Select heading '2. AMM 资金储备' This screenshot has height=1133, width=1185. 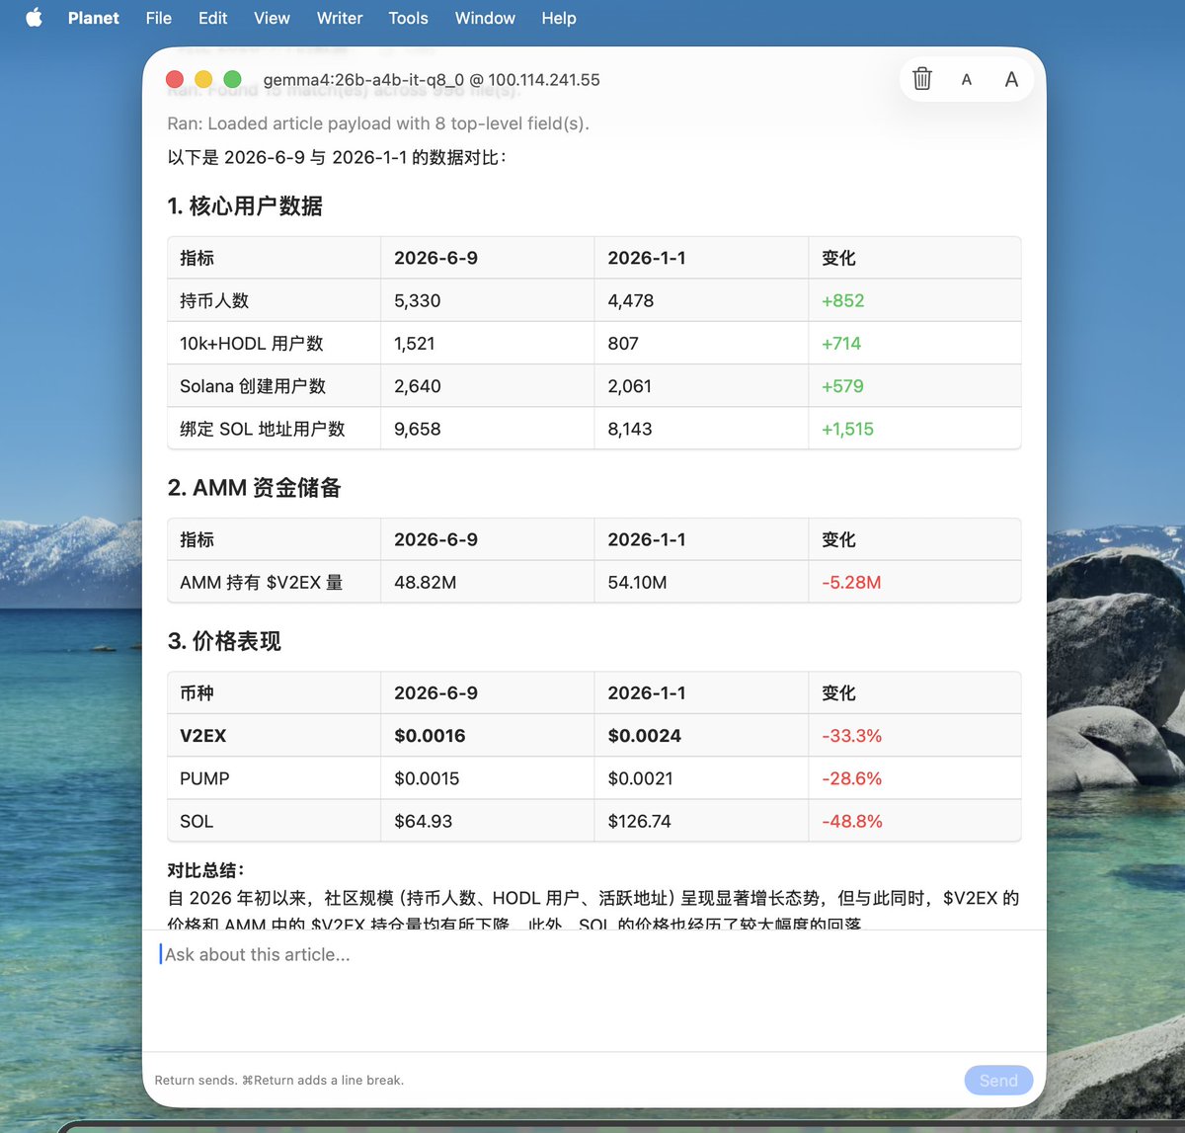click(x=255, y=488)
